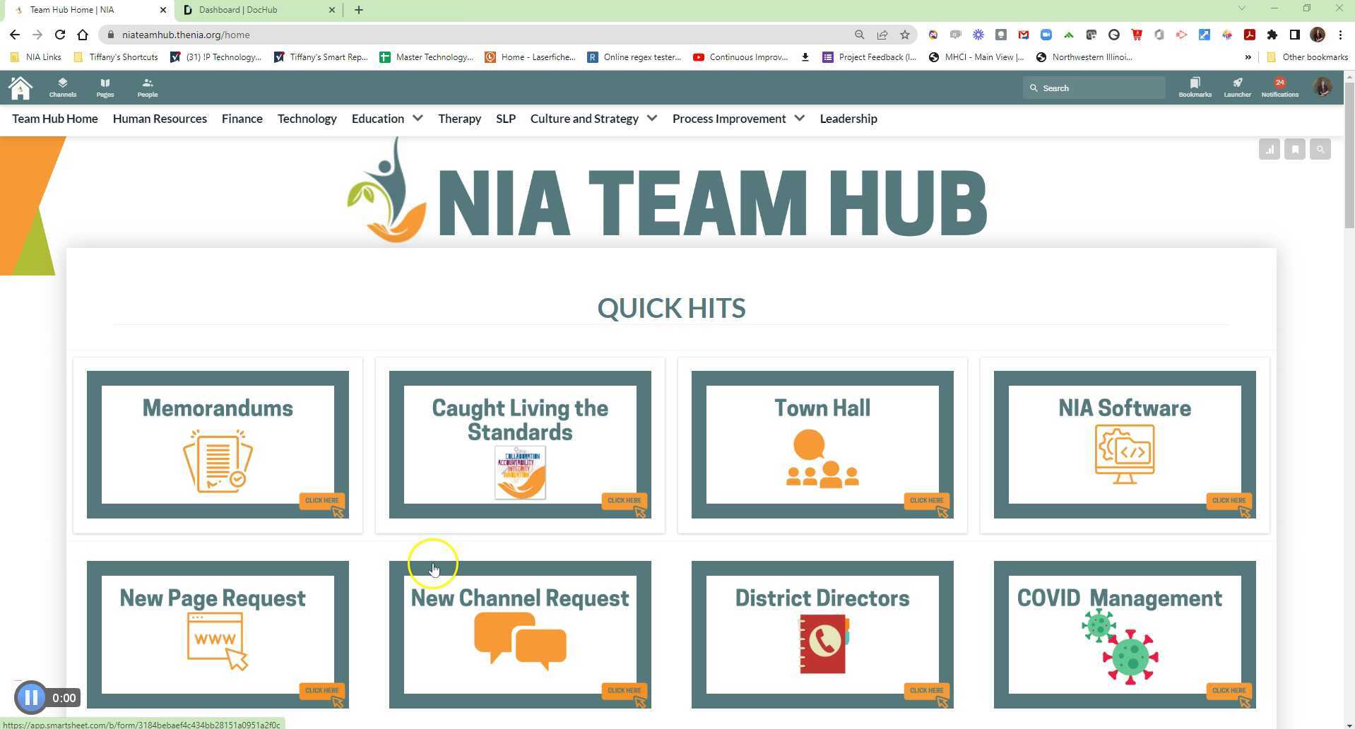This screenshot has height=729, width=1355.
Task: Launch apps with the rocket Launcher icon
Action: click(x=1237, y=87)
